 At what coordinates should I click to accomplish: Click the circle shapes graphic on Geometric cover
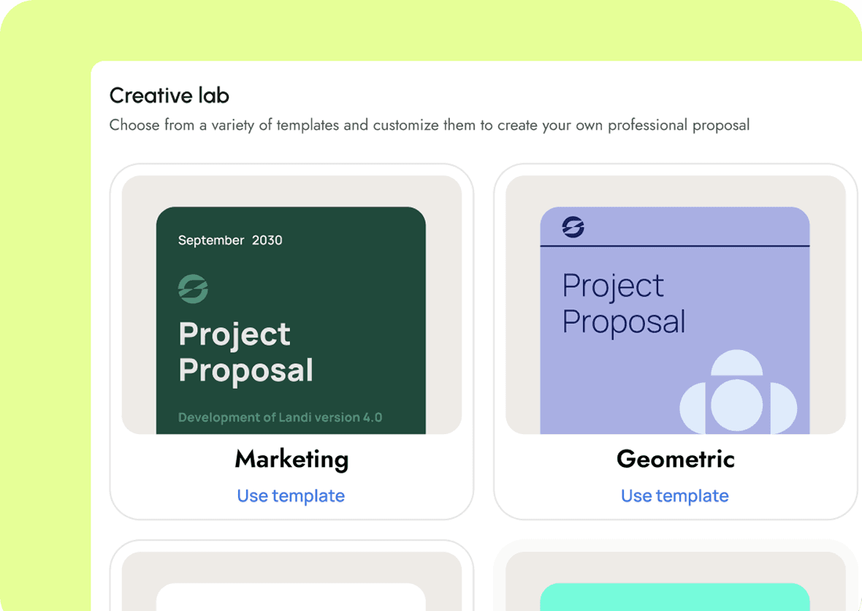[738, 392]
